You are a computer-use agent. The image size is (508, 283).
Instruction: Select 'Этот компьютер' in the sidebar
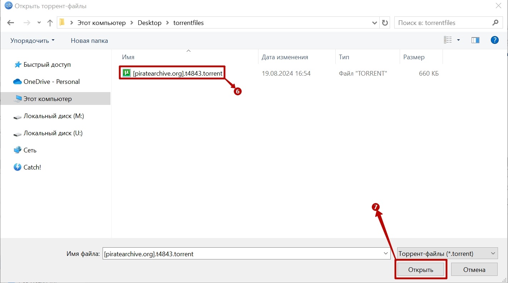[x=55, y=99]
